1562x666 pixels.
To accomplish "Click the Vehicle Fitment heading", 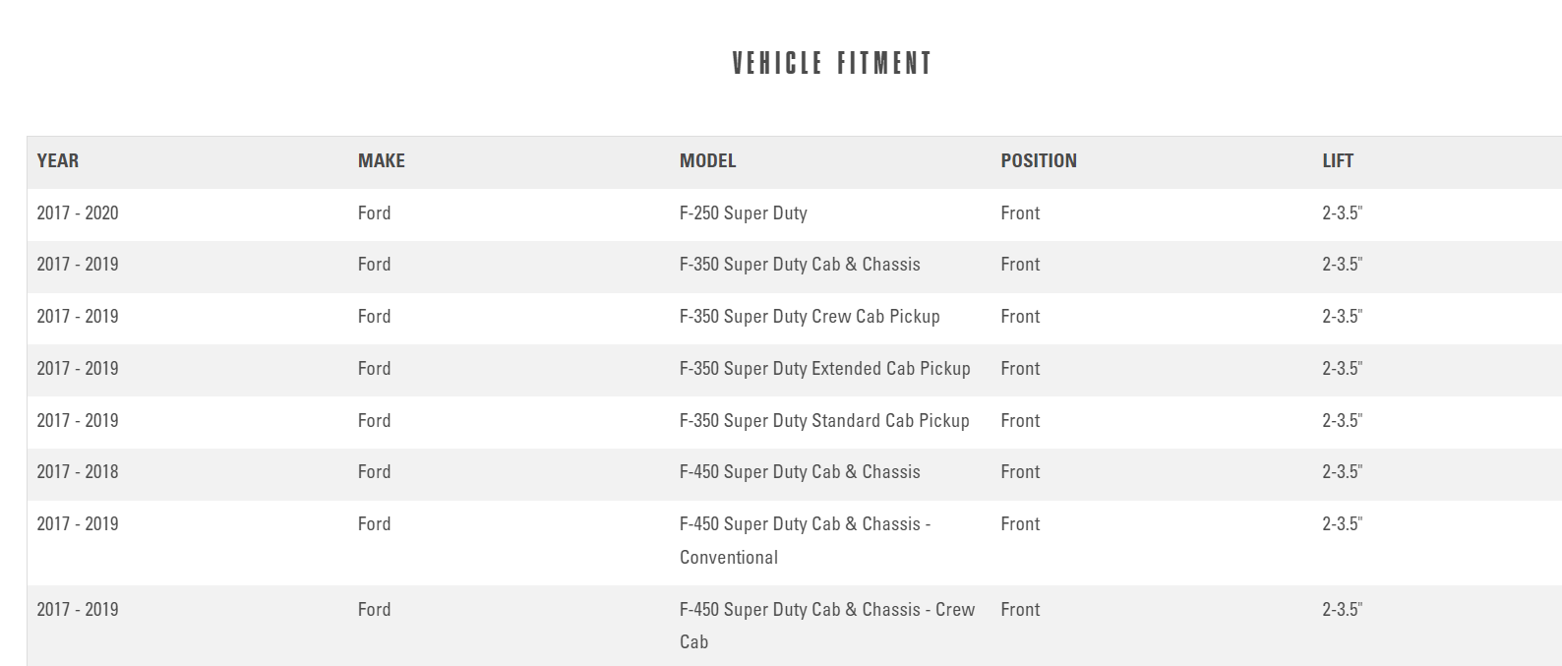I will pos(831,64).
